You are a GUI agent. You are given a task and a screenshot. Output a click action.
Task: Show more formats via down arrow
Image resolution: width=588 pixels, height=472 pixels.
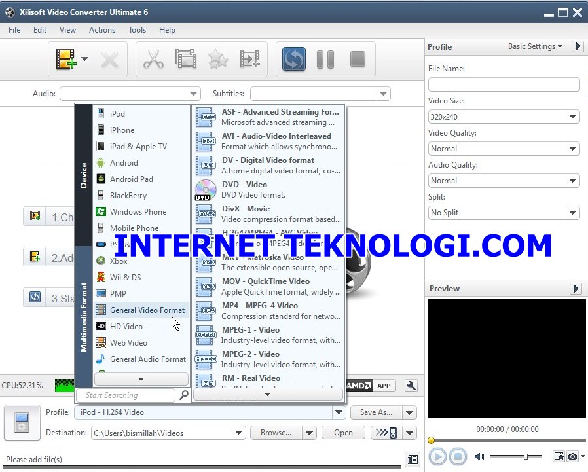coord(267,394)
